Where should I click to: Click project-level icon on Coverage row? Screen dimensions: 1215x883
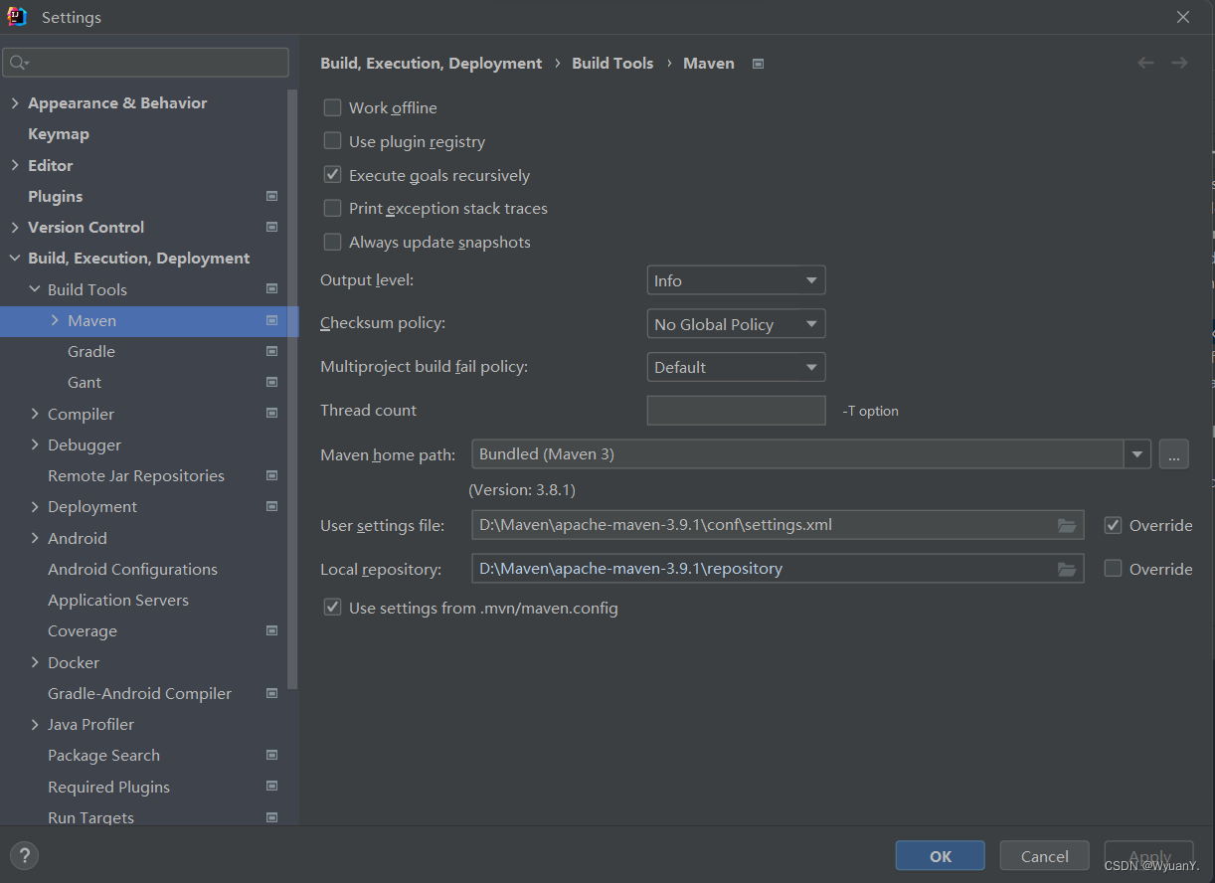pyautogui.click(x=271, y=630)
